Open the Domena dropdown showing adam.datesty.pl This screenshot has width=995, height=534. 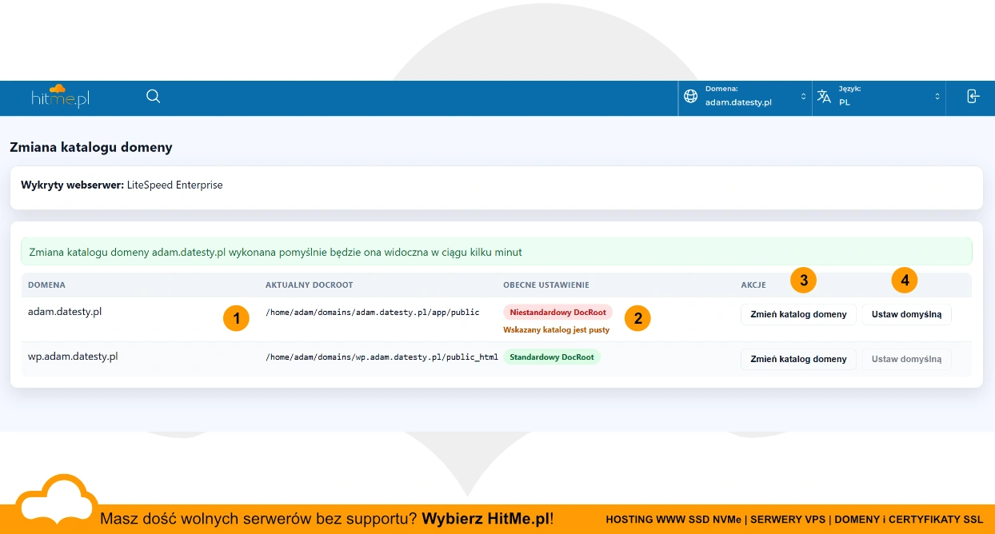tap(745, 97)
